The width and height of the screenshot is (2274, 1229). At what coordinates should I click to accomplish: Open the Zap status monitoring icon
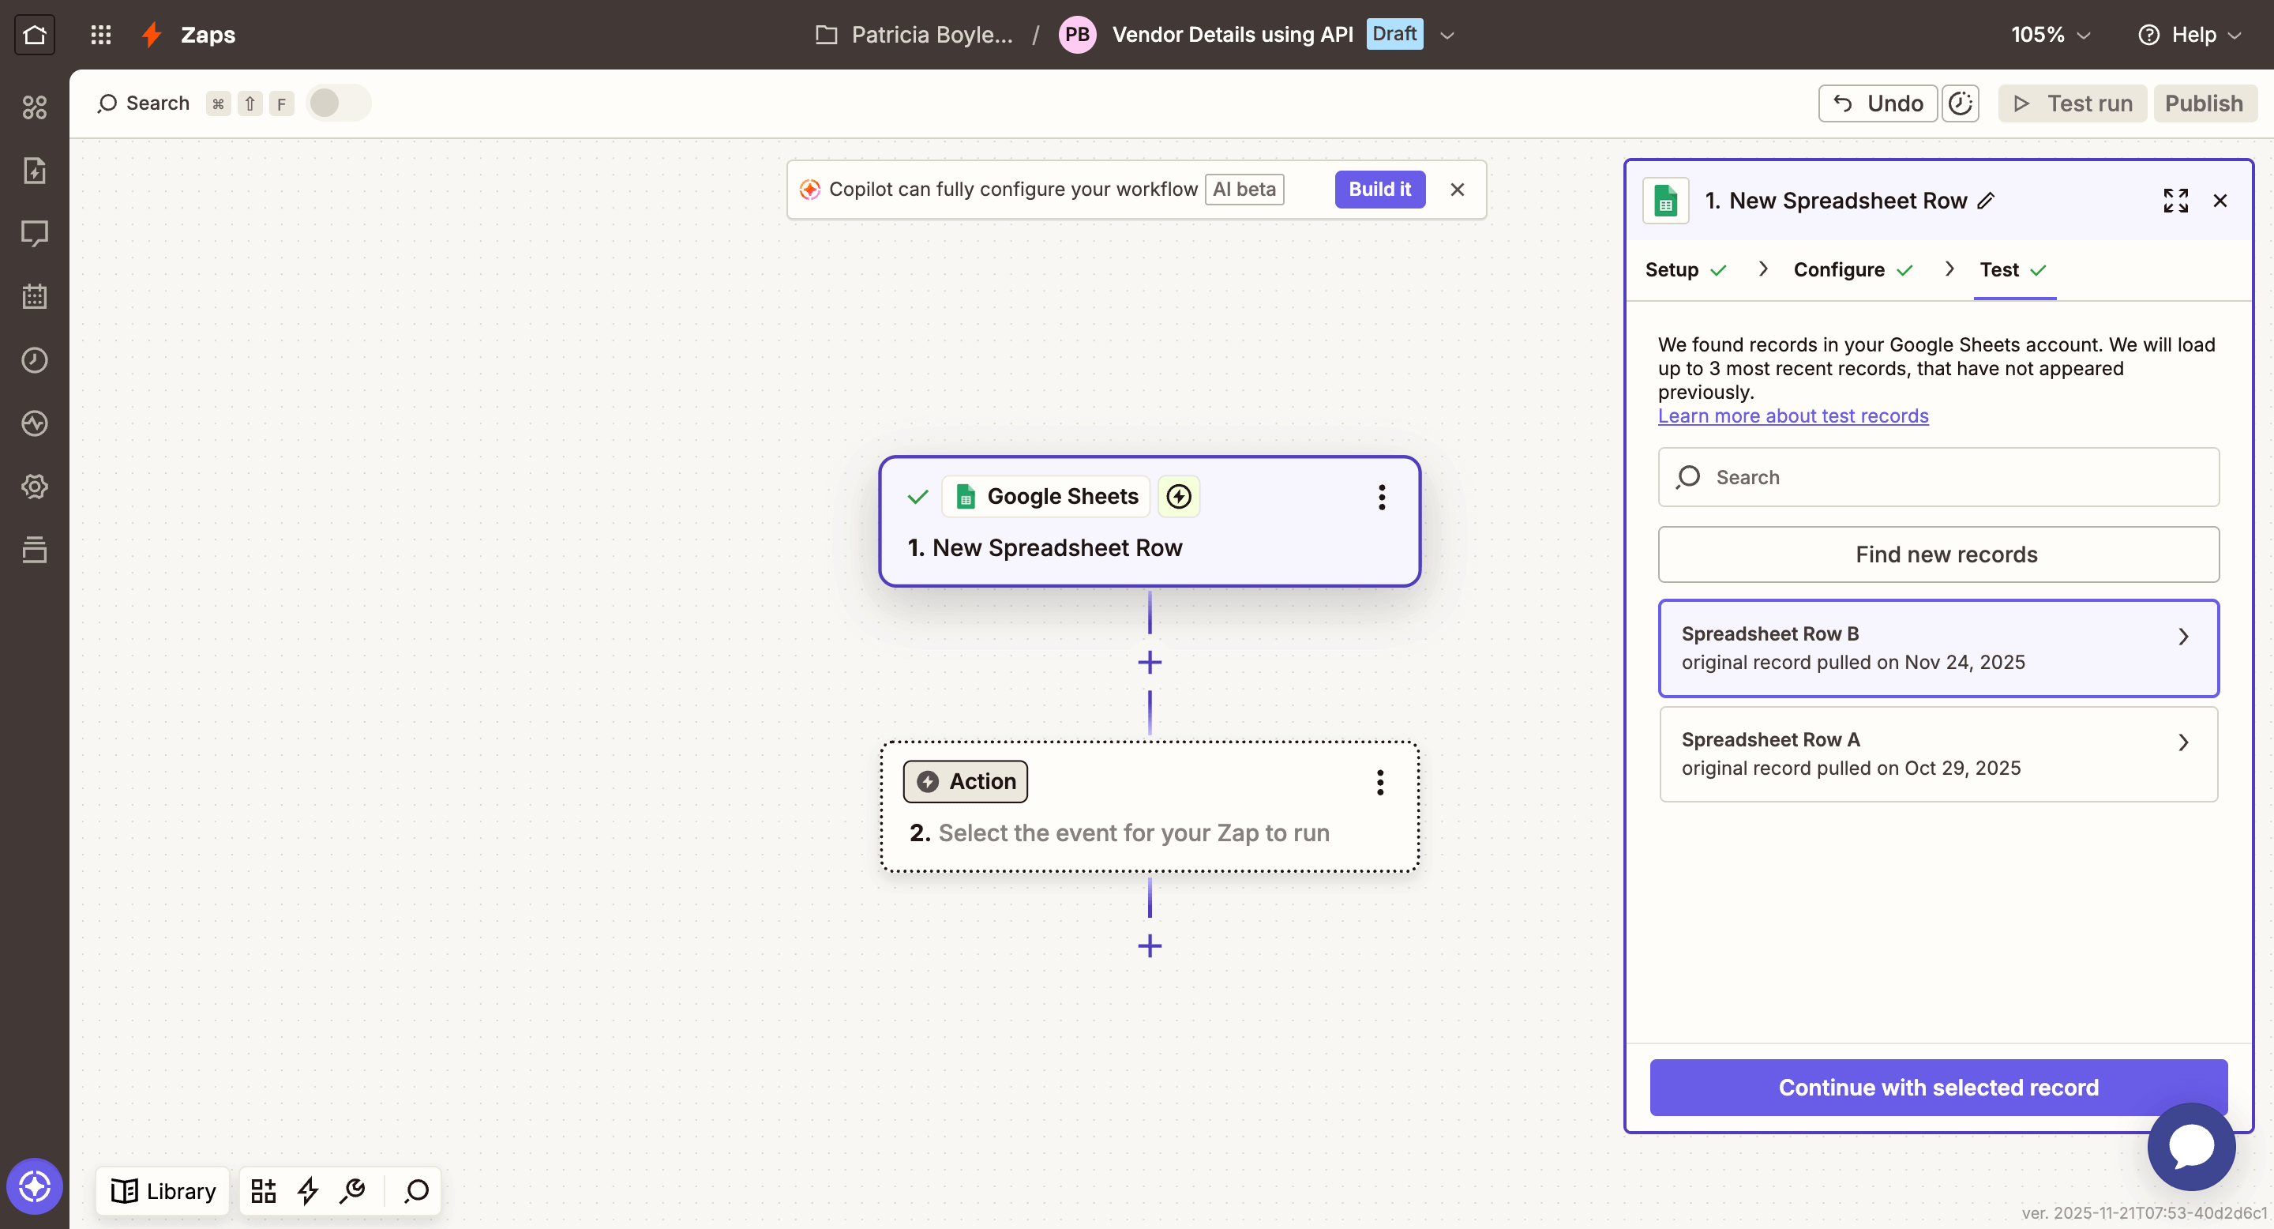click(x=35, y=423)
